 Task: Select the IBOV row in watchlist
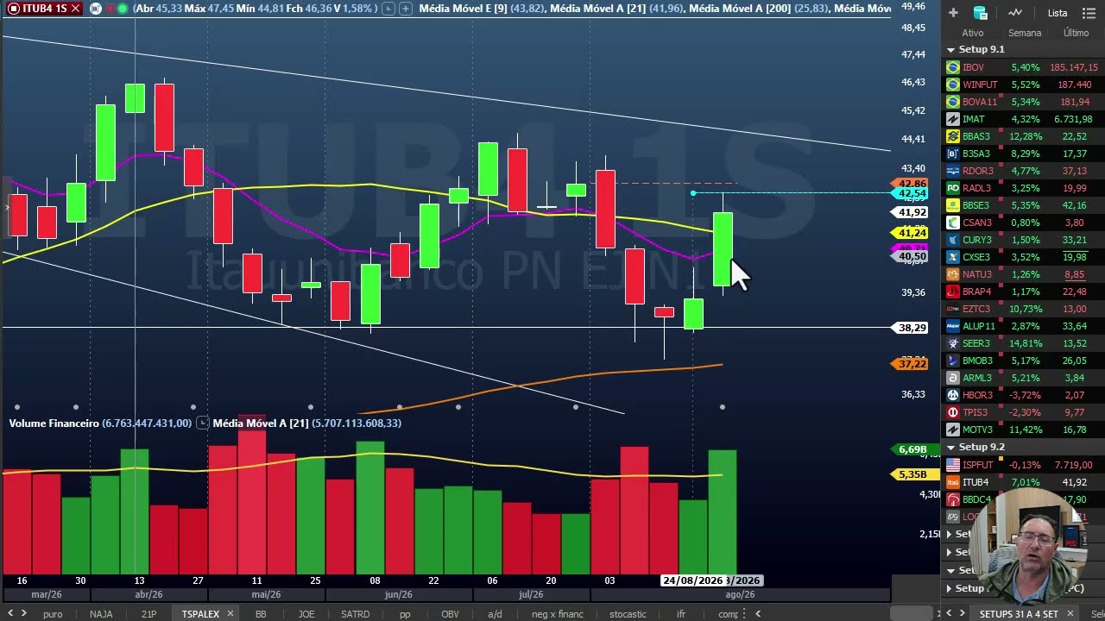(x=1023, y=67)
